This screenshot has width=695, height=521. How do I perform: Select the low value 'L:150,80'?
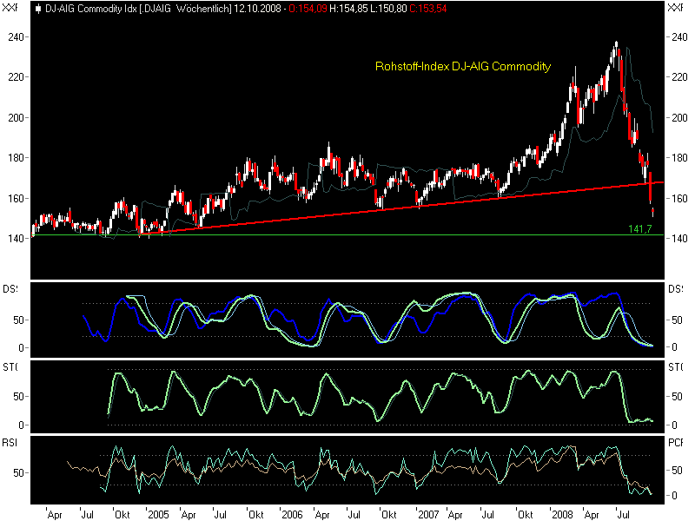(388, 9)
